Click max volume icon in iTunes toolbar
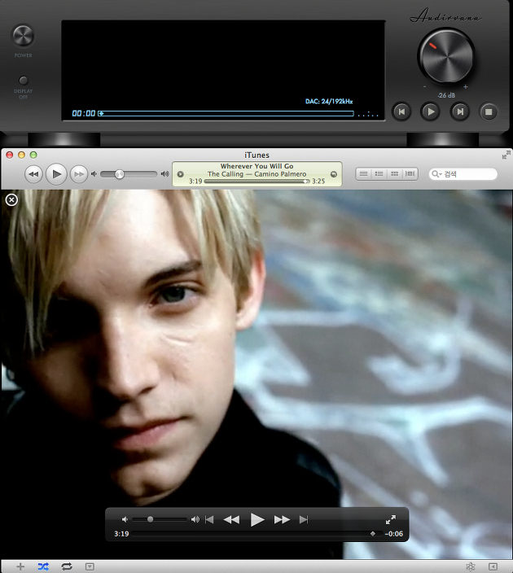The height and width of the screenshot is (573, 513). tap(165, 174)
